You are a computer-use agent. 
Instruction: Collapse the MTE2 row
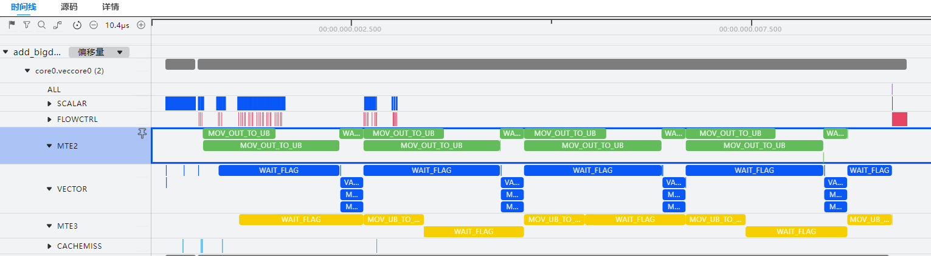(x=50, y=146)
